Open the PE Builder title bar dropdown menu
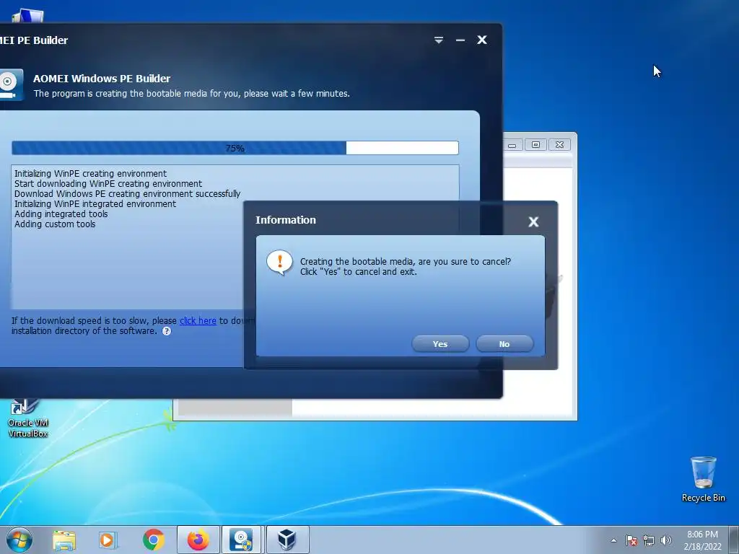Viewport: 739px width, 554px height. [438, 40]
